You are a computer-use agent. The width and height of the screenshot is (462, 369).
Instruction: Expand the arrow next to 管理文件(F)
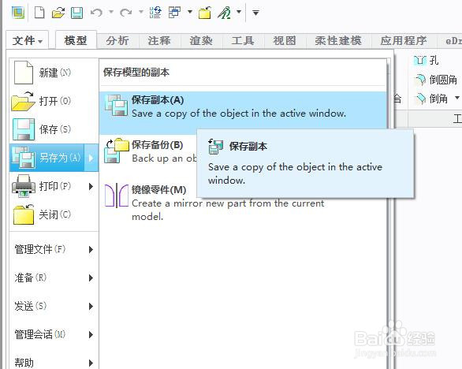(91, 250)
